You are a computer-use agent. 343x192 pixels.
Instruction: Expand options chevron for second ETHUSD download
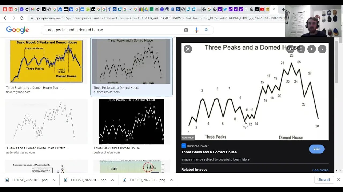(x=112, y=180)
